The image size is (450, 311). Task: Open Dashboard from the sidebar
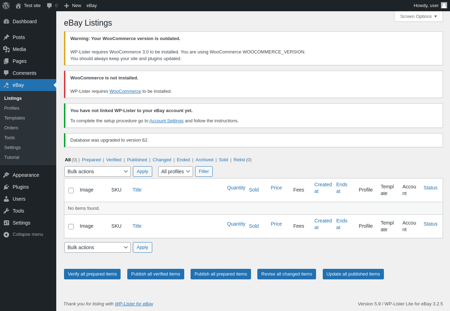(25, 21)
